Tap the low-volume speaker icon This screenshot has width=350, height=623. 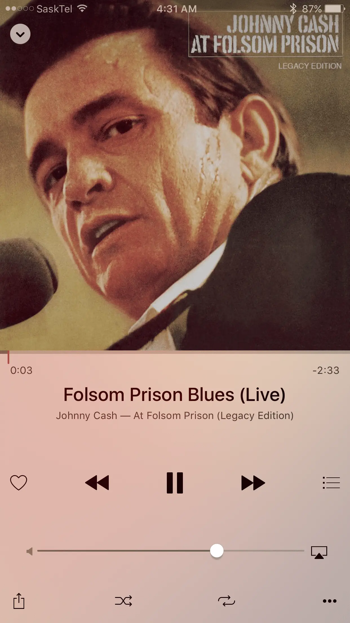point(29,551)
